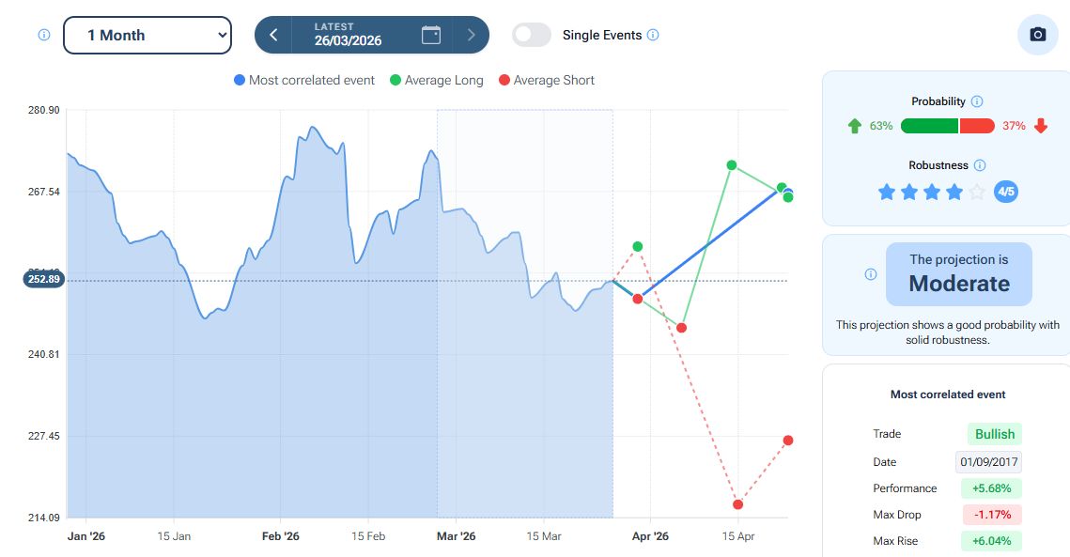Viewport: 1070px width, 557px height.
Task: Click the camera screenshot icon
Action: (1037, 35)
